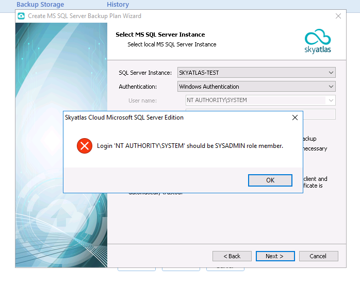360x285 pixels.
Task: Click the 'Authentication:' label
Action: click(138, 87)
